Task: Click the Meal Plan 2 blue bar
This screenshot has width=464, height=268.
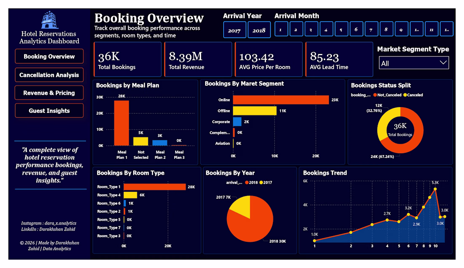Action: click(x=160, y=143)
